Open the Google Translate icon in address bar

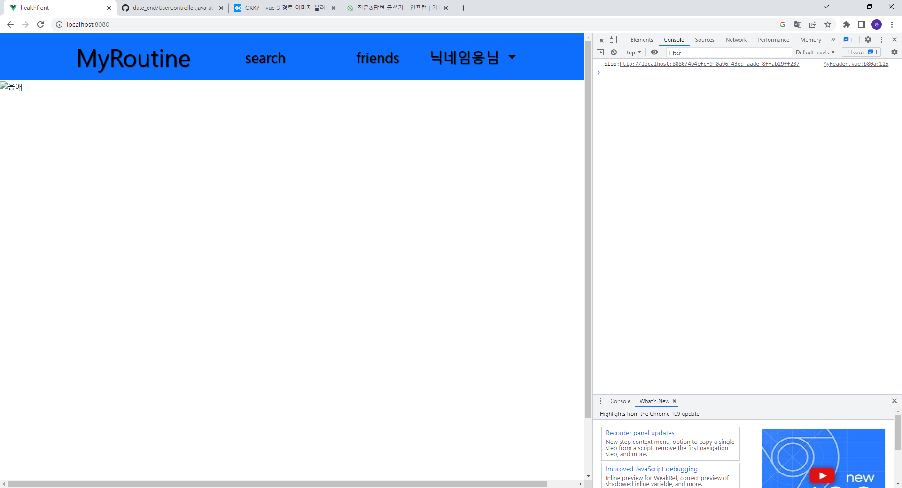(x=797, y=24)
